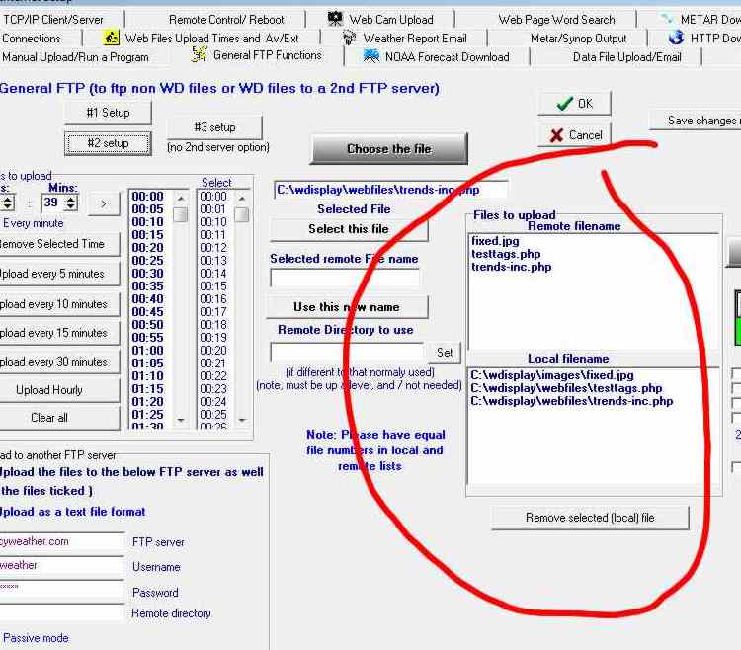Select local file C:\wdisplay\webfiles\testtags.php
Screen dimensions: 741x650
tap(566, 388)
